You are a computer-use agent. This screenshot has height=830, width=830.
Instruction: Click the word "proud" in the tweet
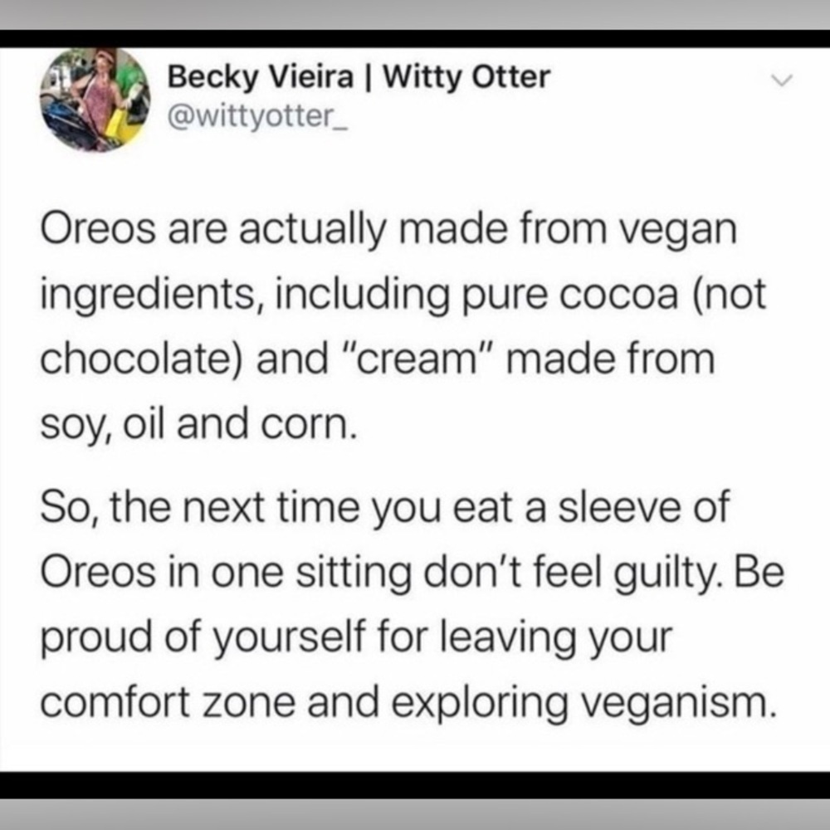(x=96, y=639)
